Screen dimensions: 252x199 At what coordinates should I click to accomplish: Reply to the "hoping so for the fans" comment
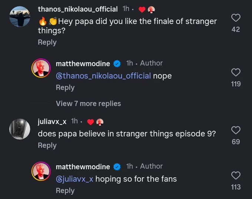tap(65, 190)
